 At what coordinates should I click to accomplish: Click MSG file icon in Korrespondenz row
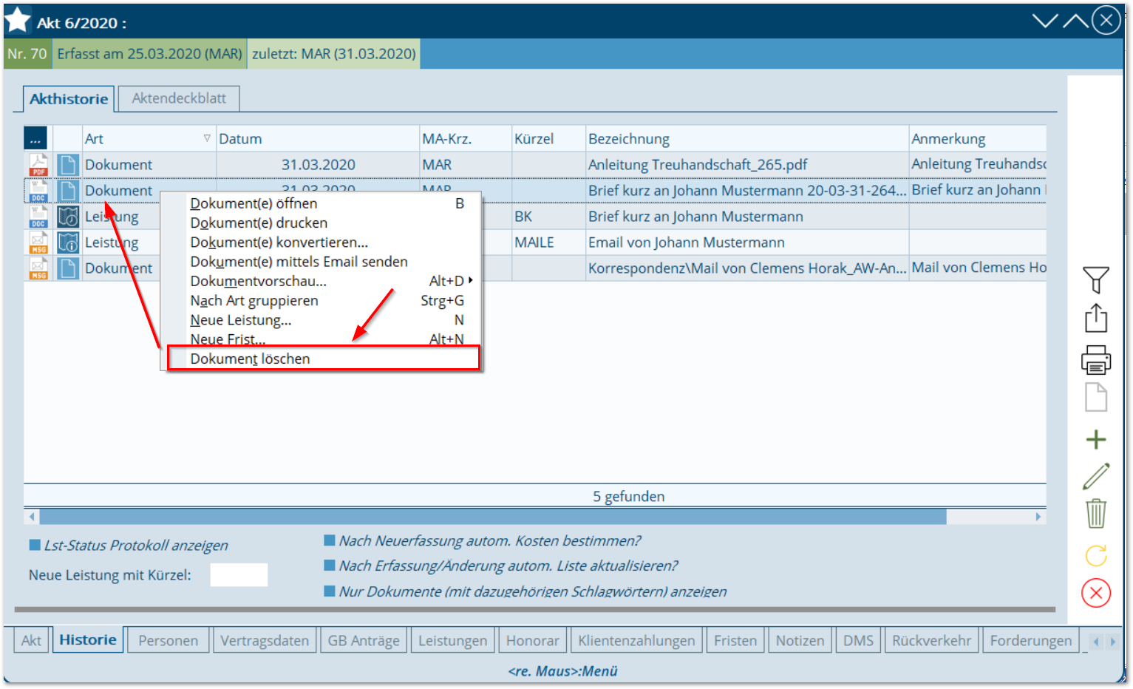click(x=38, y=268)
